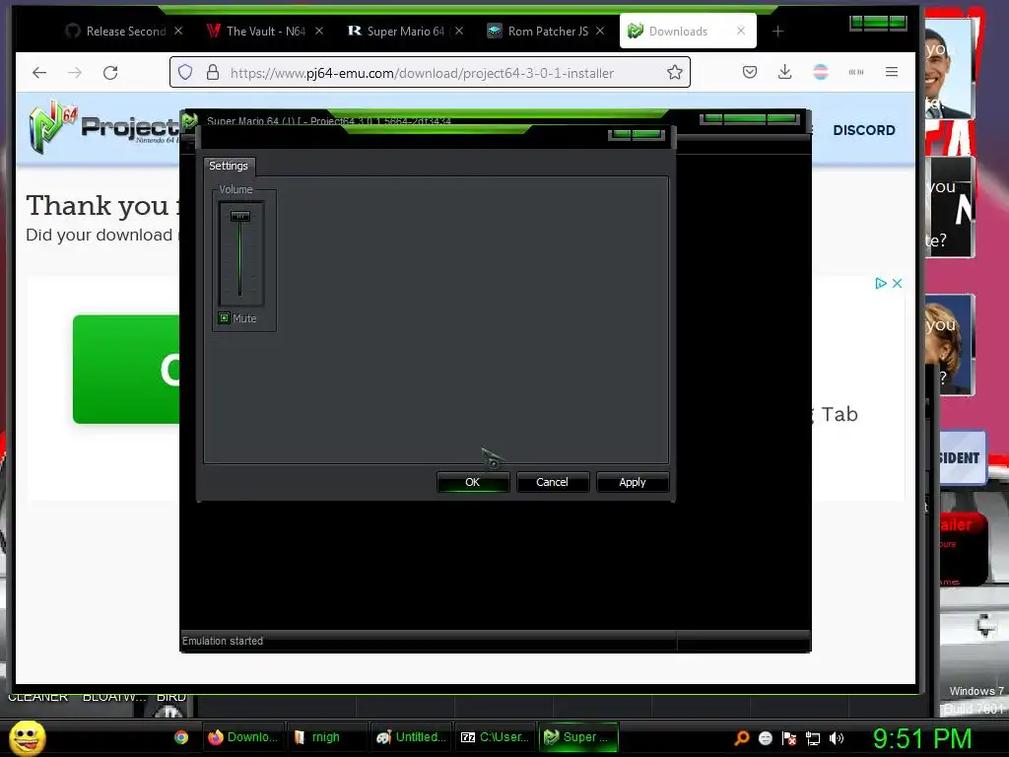Adjust the Volume slider handle
The width and height of the screenshot is (1009, 757).
240,216
